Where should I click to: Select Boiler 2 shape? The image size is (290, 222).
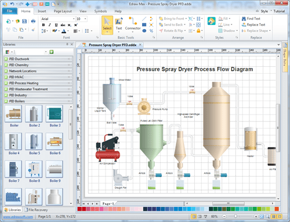tap(34, 114)
